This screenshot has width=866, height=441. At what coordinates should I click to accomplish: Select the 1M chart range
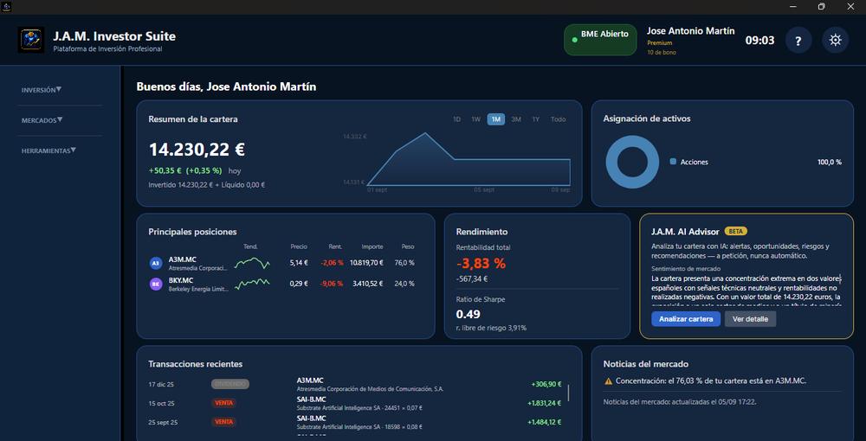496,119
